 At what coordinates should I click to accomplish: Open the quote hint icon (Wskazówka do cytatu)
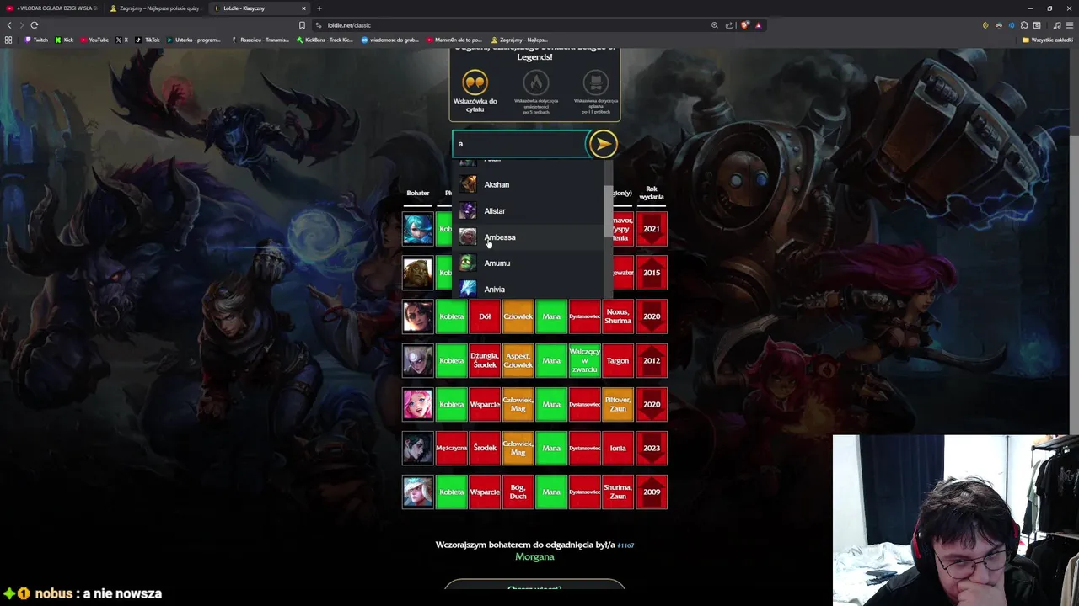pos(475,82)
